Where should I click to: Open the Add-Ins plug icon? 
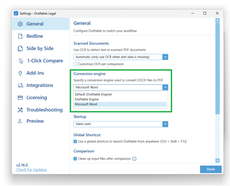click(20, 73)
